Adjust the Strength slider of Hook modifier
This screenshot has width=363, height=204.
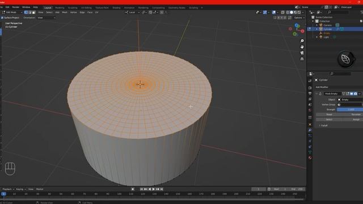coord(350,109)
